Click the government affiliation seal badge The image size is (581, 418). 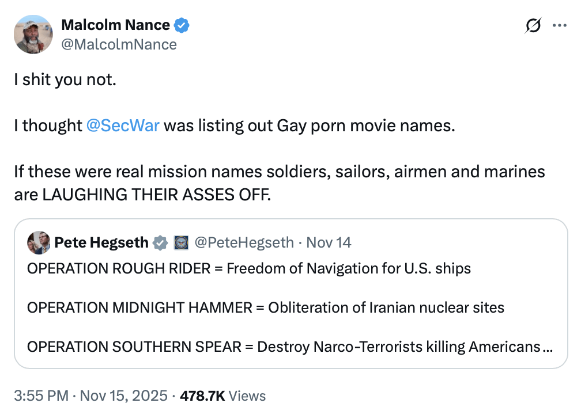point(180,243)
